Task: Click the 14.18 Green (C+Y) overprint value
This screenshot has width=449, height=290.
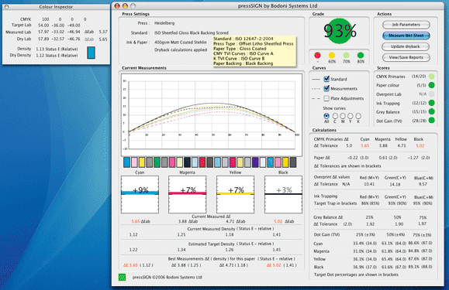Action: click(395, 184)
